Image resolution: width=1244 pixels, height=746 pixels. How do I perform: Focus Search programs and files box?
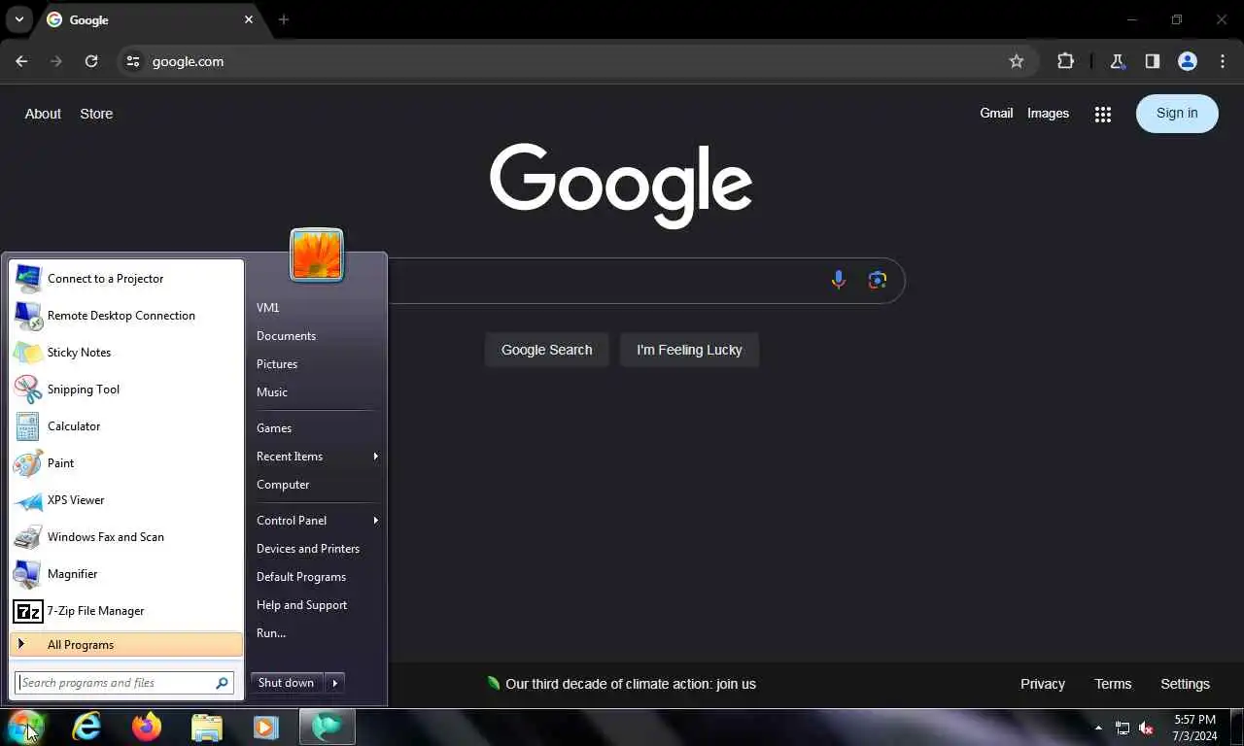(124, 683)
